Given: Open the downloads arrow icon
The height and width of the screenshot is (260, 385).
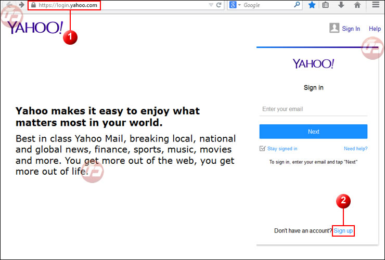Looking at the screenshot, I should 341,5.
